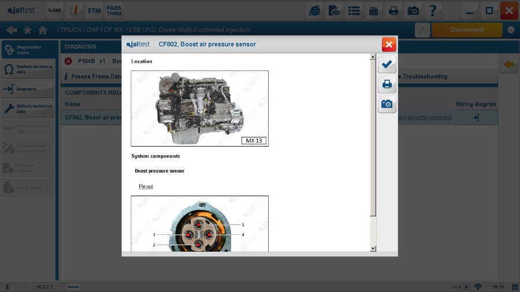The image size is (520, 292).
Task: Click the Name column header
Action: 72,104
